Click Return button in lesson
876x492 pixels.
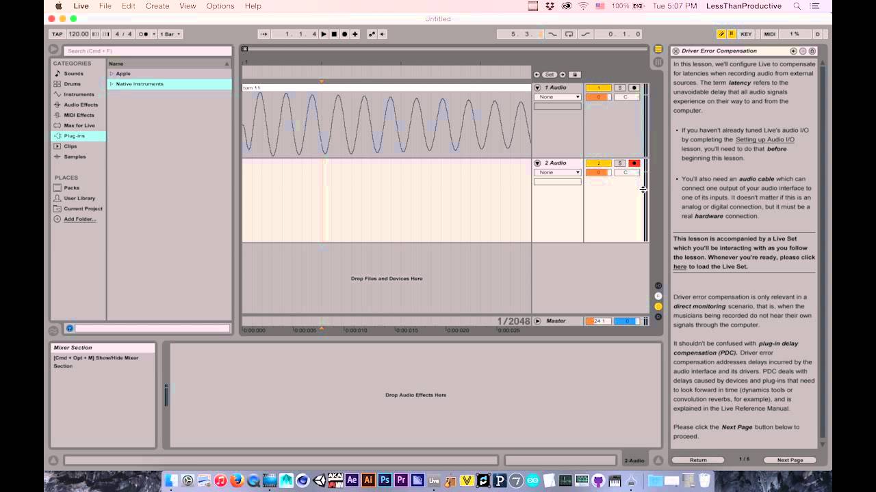click(698, 460)
